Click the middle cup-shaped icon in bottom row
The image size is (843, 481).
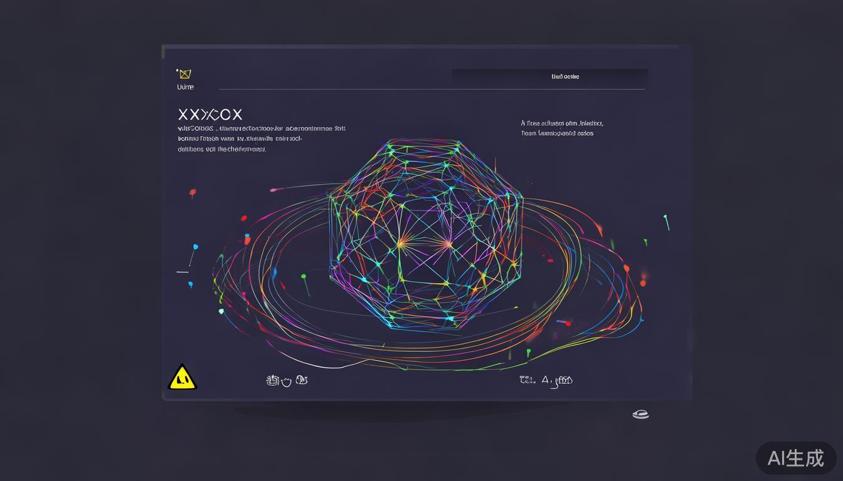[x=287, y=381]
